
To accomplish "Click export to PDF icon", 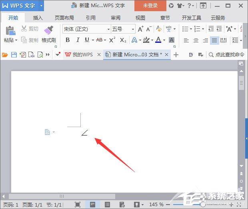I will click(23, 55).
